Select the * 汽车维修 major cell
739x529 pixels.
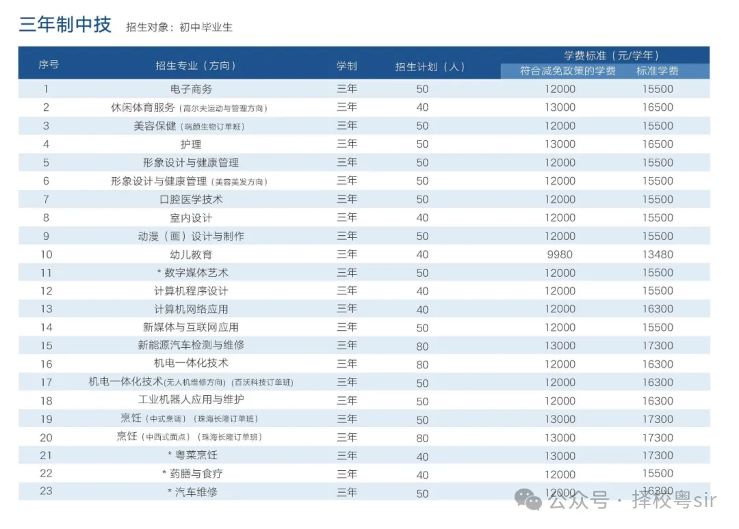click(193, 492)
